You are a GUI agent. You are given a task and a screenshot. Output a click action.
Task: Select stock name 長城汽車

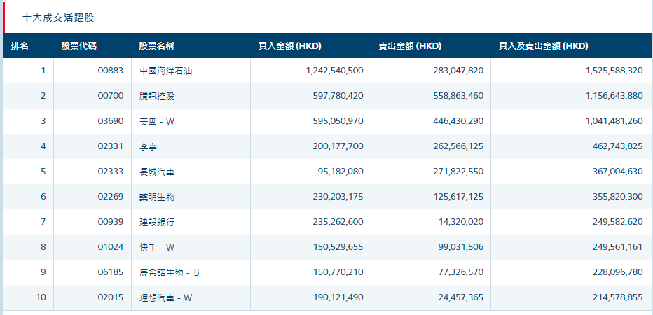tap(157, 171)
